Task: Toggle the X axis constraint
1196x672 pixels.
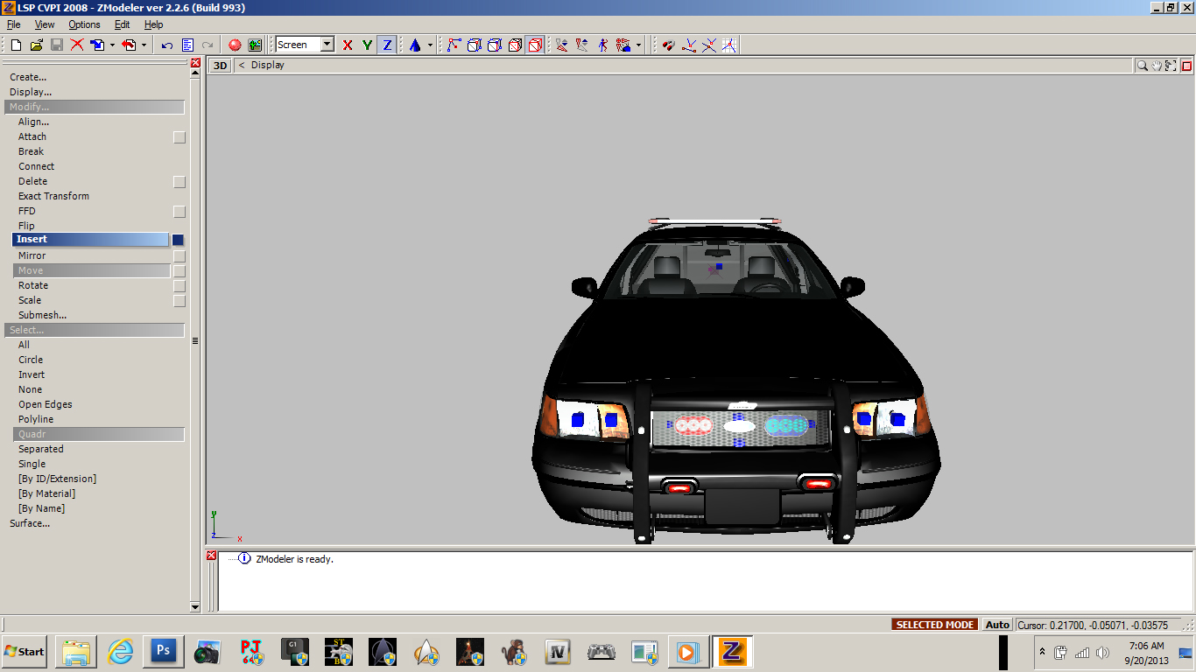Action: tap(348, 45)
